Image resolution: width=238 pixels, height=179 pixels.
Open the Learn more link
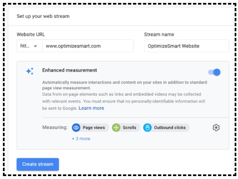click(x=91, y=108)
